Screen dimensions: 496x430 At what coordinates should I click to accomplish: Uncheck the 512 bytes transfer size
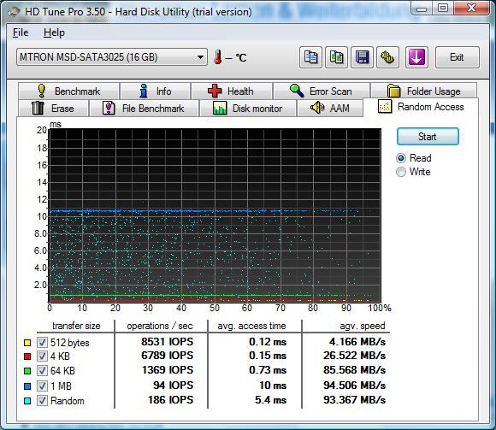(x=42, y=343)
